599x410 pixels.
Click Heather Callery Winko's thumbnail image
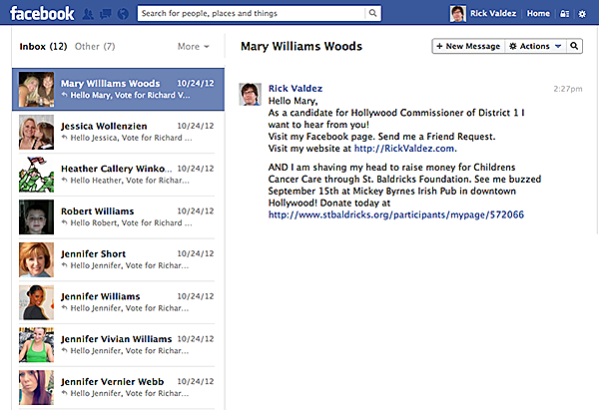[36, 175]
